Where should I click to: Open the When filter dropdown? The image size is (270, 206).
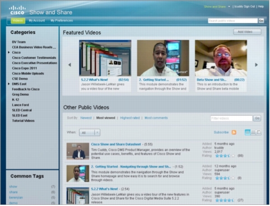coord(90,133)
